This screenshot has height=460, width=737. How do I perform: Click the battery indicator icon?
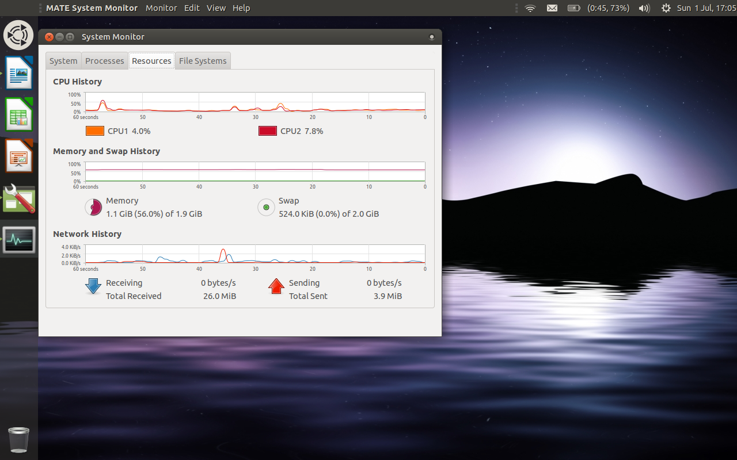[574, 8]
